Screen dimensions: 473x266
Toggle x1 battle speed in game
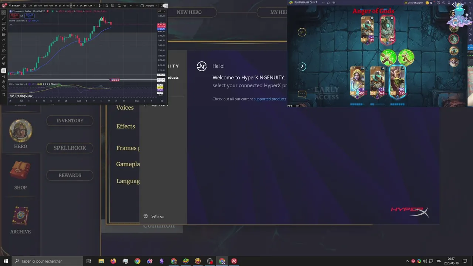(x=302, y=32)
